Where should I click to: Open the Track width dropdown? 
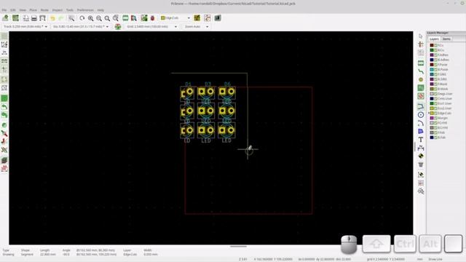[x=25, y=27]
